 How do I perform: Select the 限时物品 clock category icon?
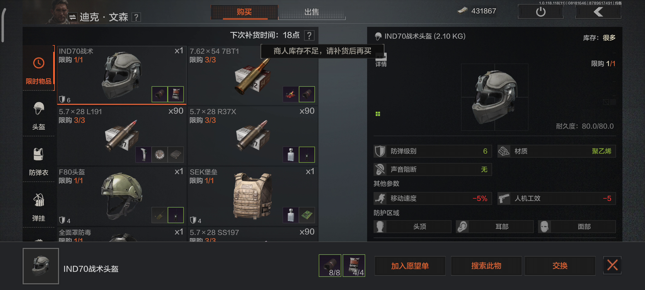coord(39,63)
